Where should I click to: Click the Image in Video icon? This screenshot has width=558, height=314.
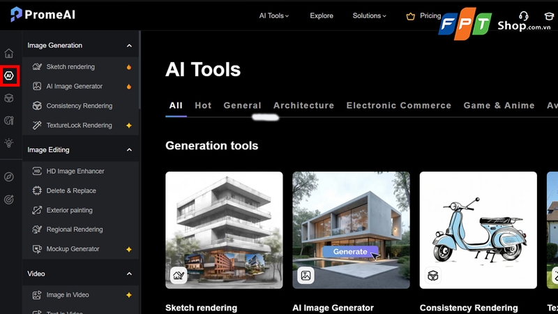[x=37, y=294]
